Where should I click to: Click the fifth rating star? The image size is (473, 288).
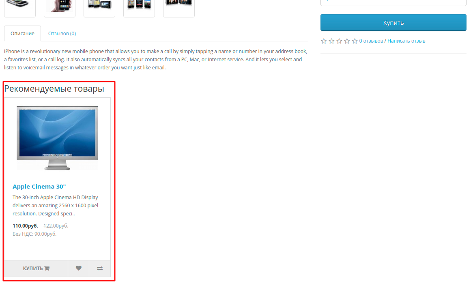coord(355,41)
